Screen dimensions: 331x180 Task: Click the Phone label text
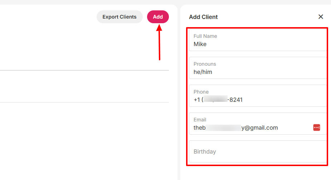pyautogui.click(x=201, y=92)
